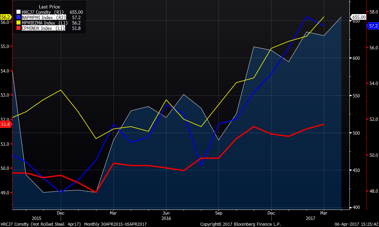The image size is (379, 227).
Task: Select the MPMIEZMA Index legend label
Action: [x=38, y=23]
